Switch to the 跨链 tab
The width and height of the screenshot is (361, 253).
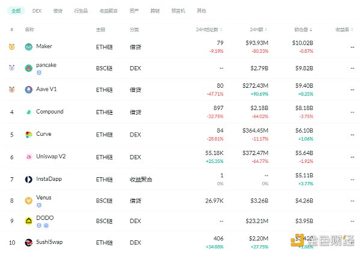(155, 11)
